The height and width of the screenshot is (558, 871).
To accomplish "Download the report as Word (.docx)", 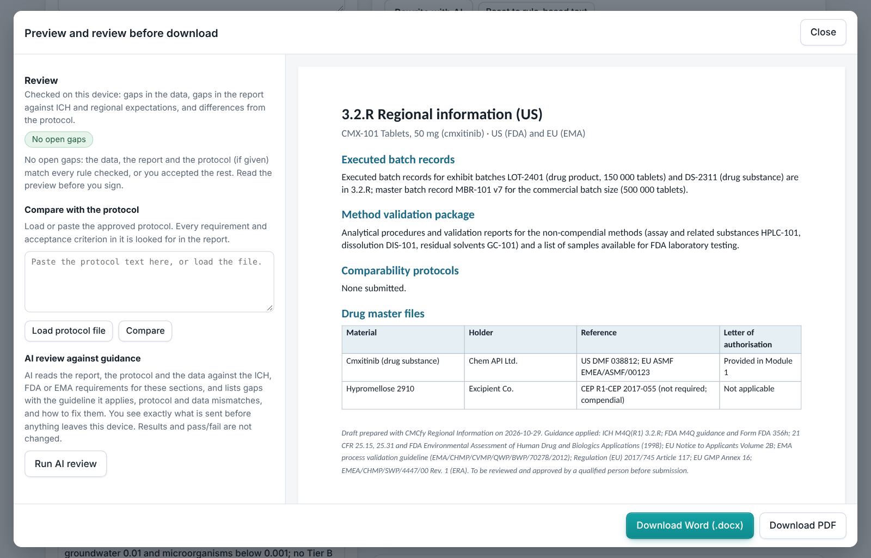I will pos(690,525).
